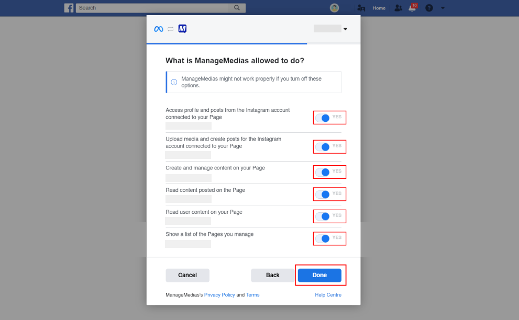The image size is (519, 320).
Task: Toggle Show a list of Pages permission
Action: (x=323, y=238)
